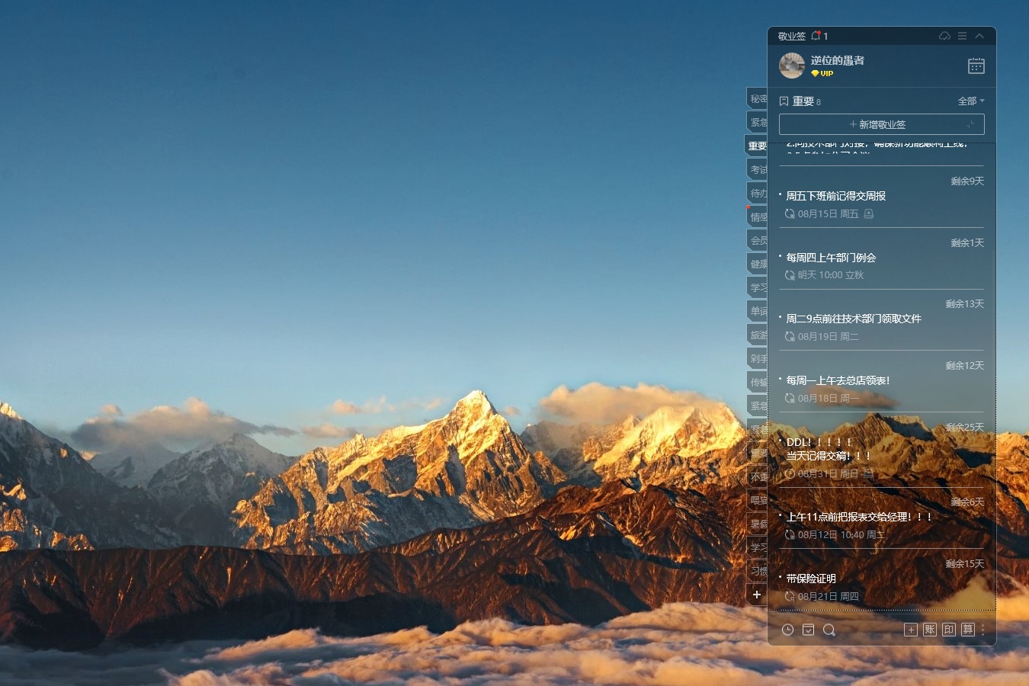Screen dimensions: 1029x686
Task: Open the note 每周一上午去总店领表!
Action: 838,380
